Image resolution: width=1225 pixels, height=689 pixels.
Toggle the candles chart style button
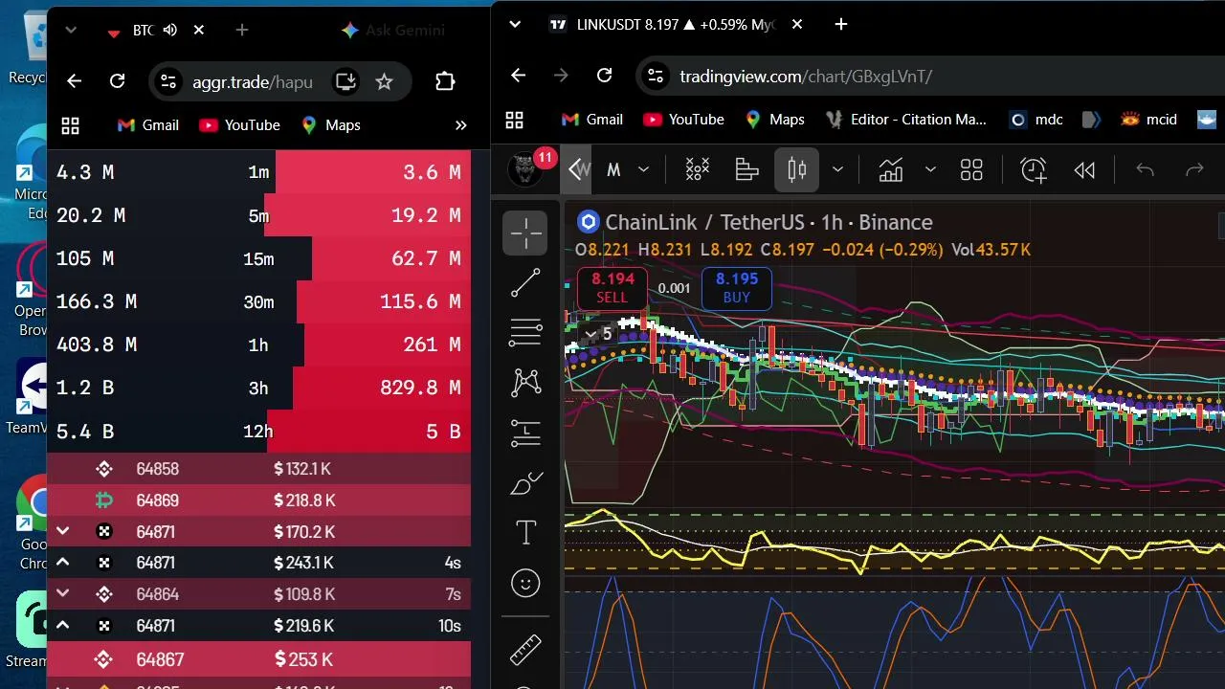(796, 170)
